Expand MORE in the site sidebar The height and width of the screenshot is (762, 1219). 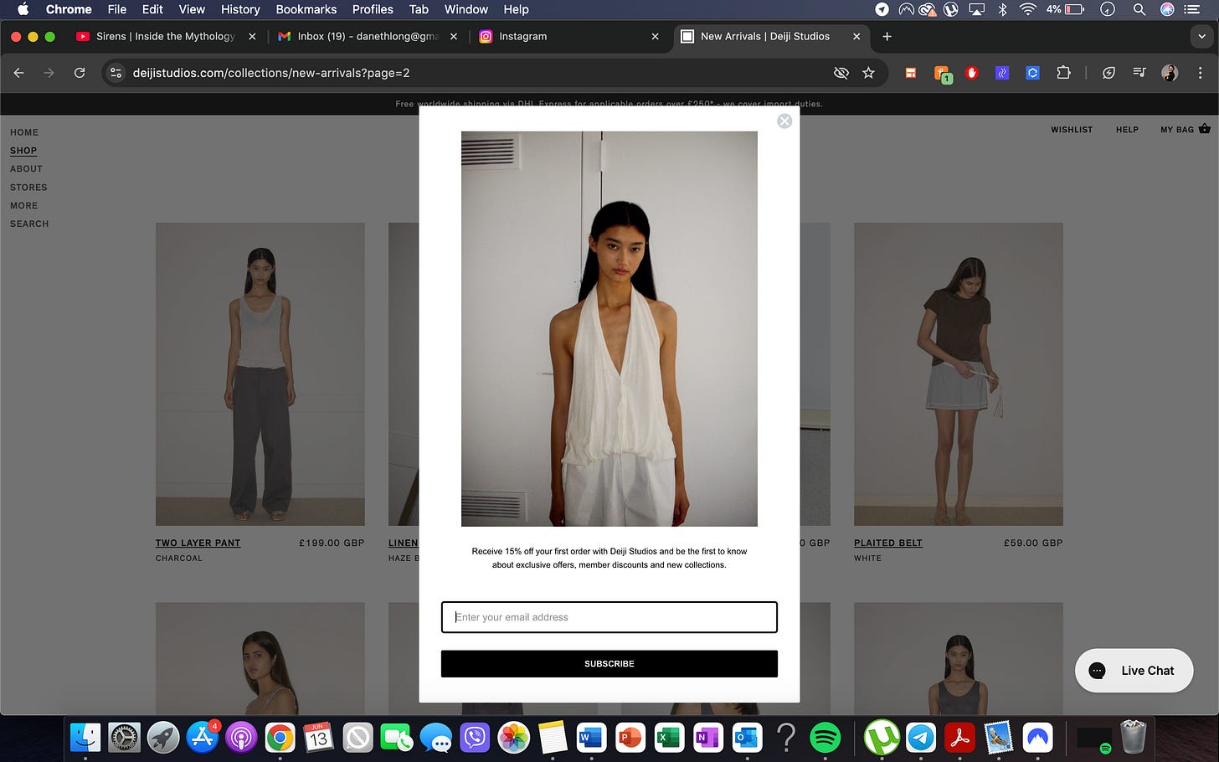tap(23, 206)
